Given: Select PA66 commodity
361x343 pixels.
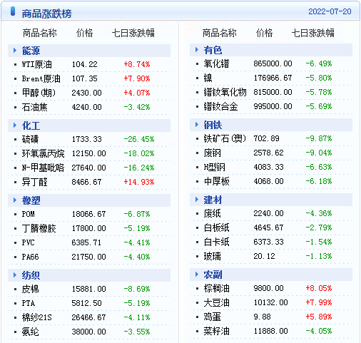Looking at the screenshot, I should [30, 257].
